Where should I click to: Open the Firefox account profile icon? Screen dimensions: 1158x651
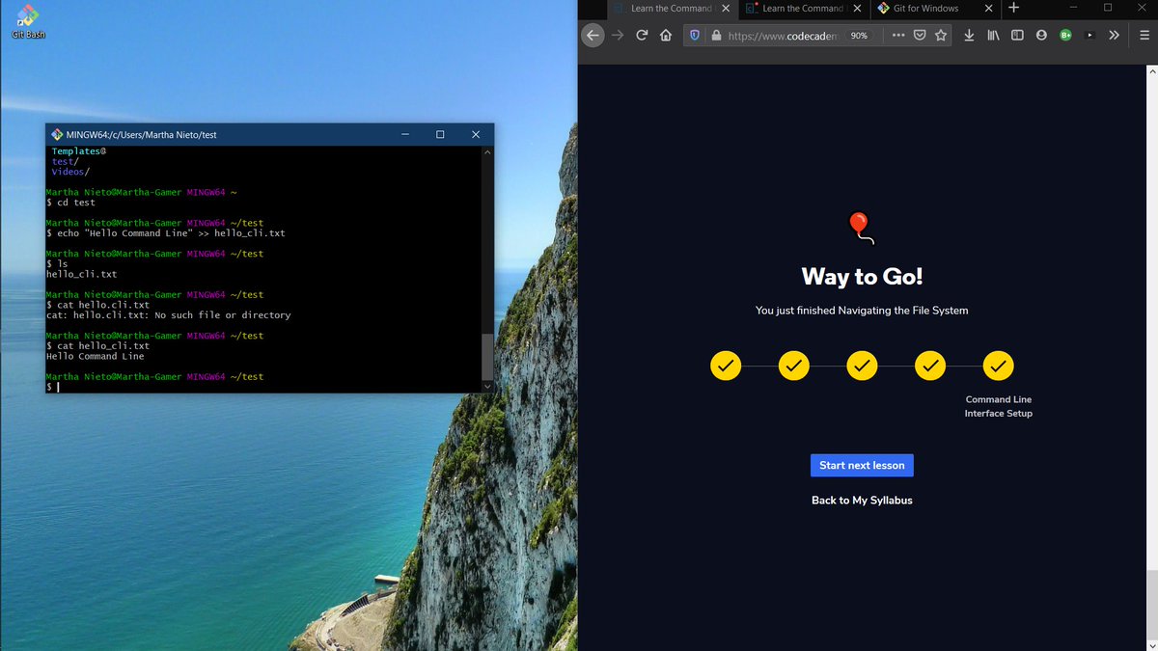point(1041,35)
